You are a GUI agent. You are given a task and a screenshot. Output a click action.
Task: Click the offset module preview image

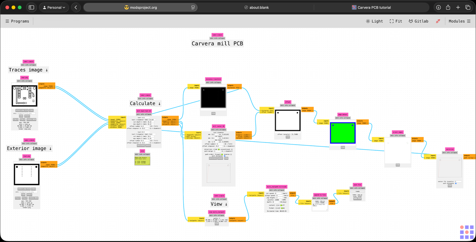(x=288, y=120)
